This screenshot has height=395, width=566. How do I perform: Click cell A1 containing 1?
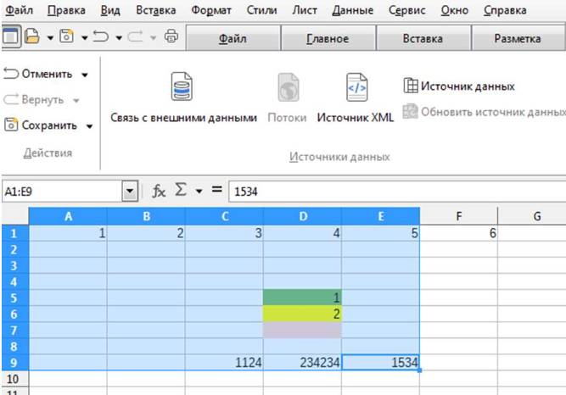[68, 233]
